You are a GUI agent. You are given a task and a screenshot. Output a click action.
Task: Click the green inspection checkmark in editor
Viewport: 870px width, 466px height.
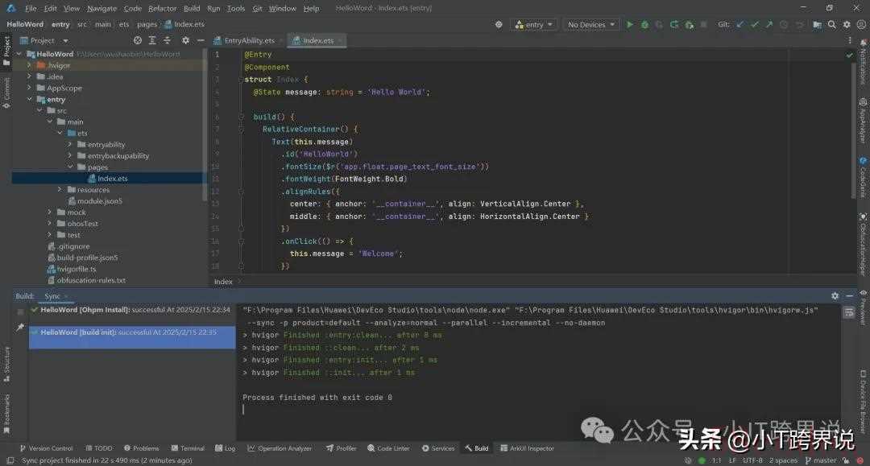(850, 55)
